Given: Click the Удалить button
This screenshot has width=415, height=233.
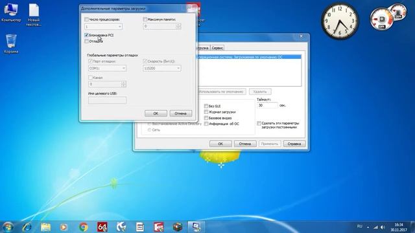Looking at the screenshot, I should tap(260, 92).
